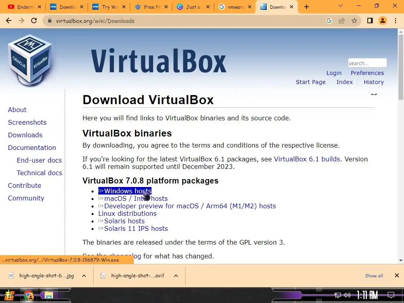Click the page search field
The image size is (404, 303).
(367, 63)
